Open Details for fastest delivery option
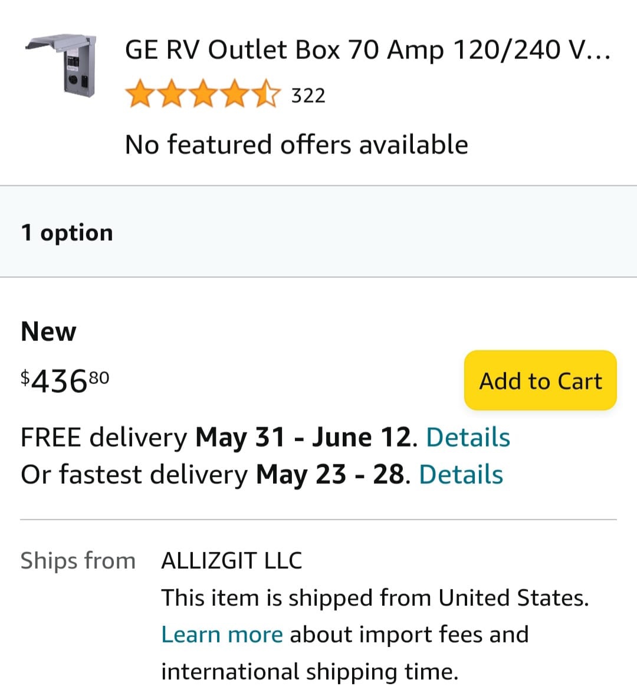This screenshot has width=637, height=699. 461,474
